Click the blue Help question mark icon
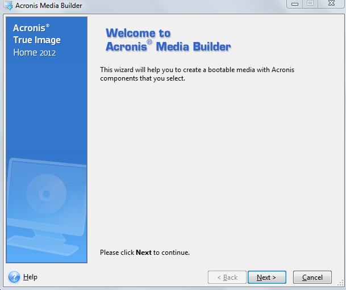Image resolution: width=346 pixels, height=290 pixels. pos(14,277)
